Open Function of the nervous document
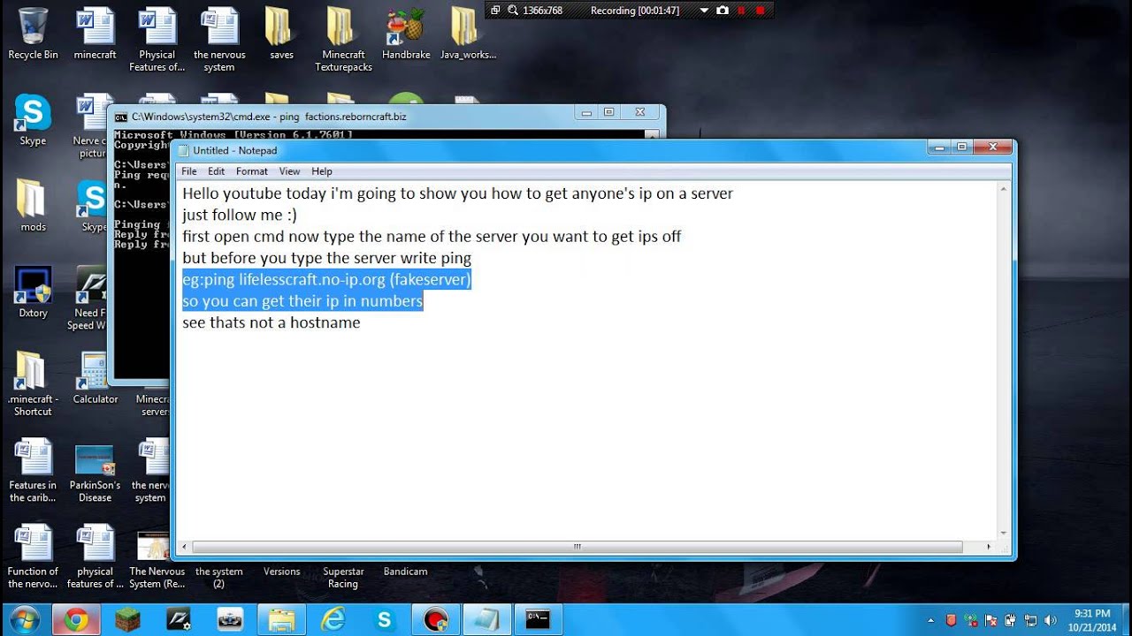This screenshot has height=636, width=1132. 33,556
